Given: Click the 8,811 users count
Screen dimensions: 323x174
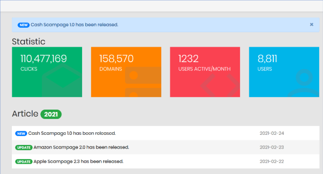Looking at the screenshot, I should pyautogui.click(x=267, y=59).
